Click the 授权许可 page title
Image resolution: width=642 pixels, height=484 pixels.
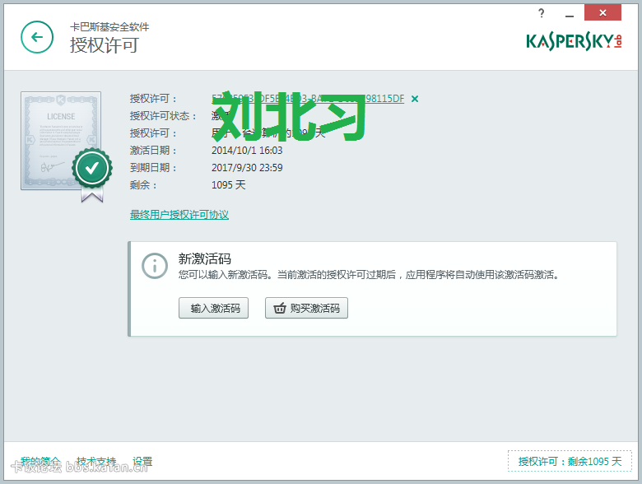[x=104, y=45]
